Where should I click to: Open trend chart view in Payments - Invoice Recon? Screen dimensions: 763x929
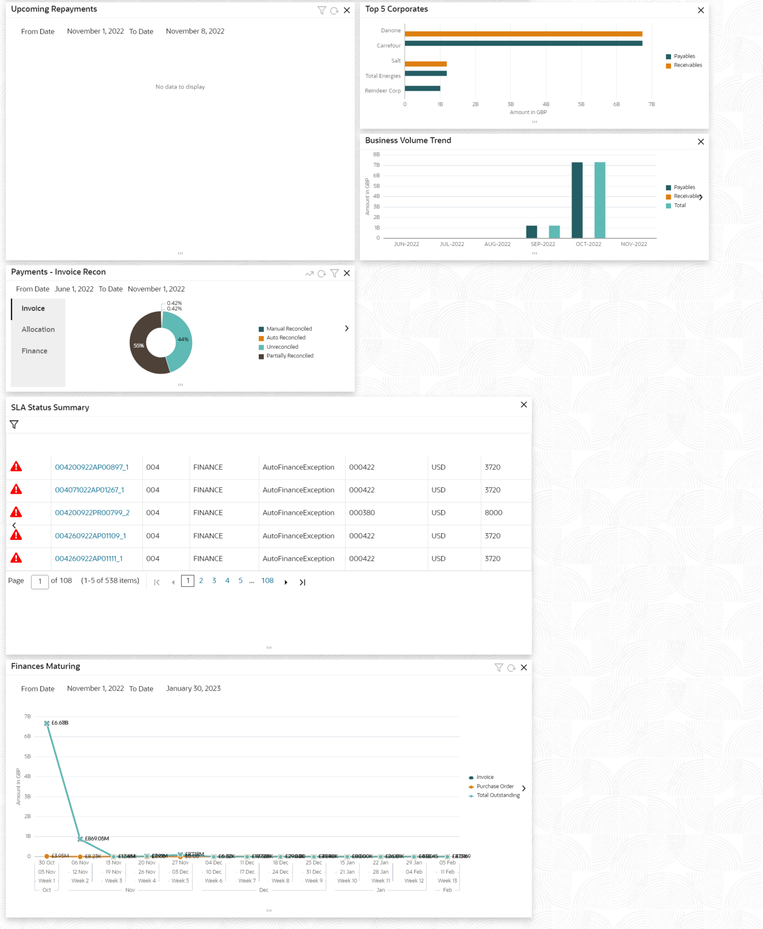point(309,274)
